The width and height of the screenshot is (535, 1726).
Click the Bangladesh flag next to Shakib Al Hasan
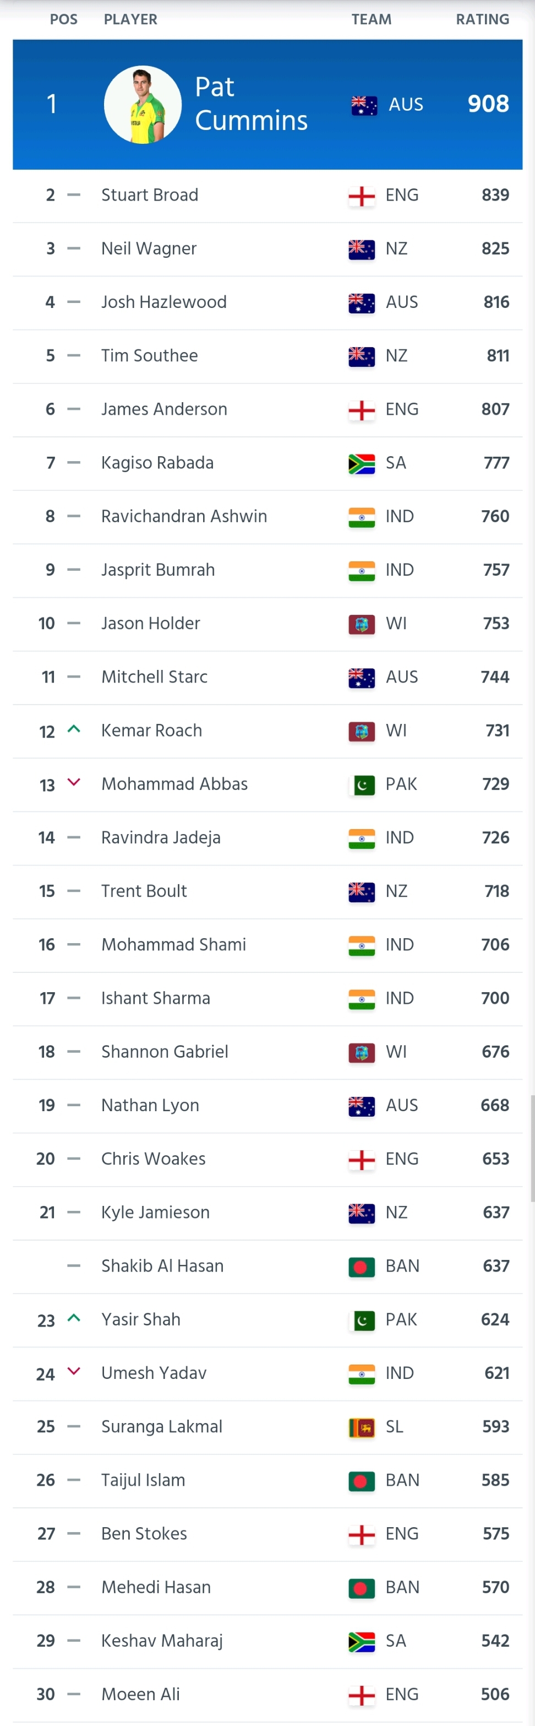(362, 1267)
